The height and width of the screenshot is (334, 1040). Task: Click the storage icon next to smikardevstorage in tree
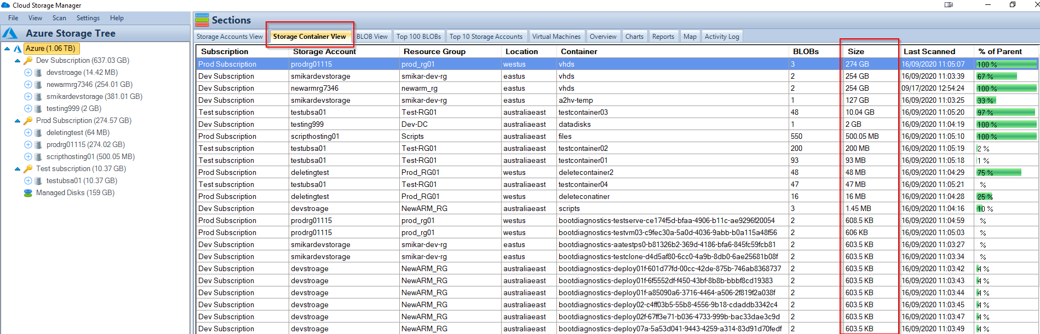(x=38, y=97)
